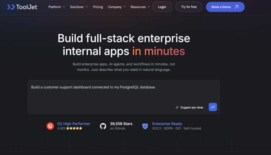Submit the prompt with the blue enter button
271x155 pixels.
pos(213,107)
